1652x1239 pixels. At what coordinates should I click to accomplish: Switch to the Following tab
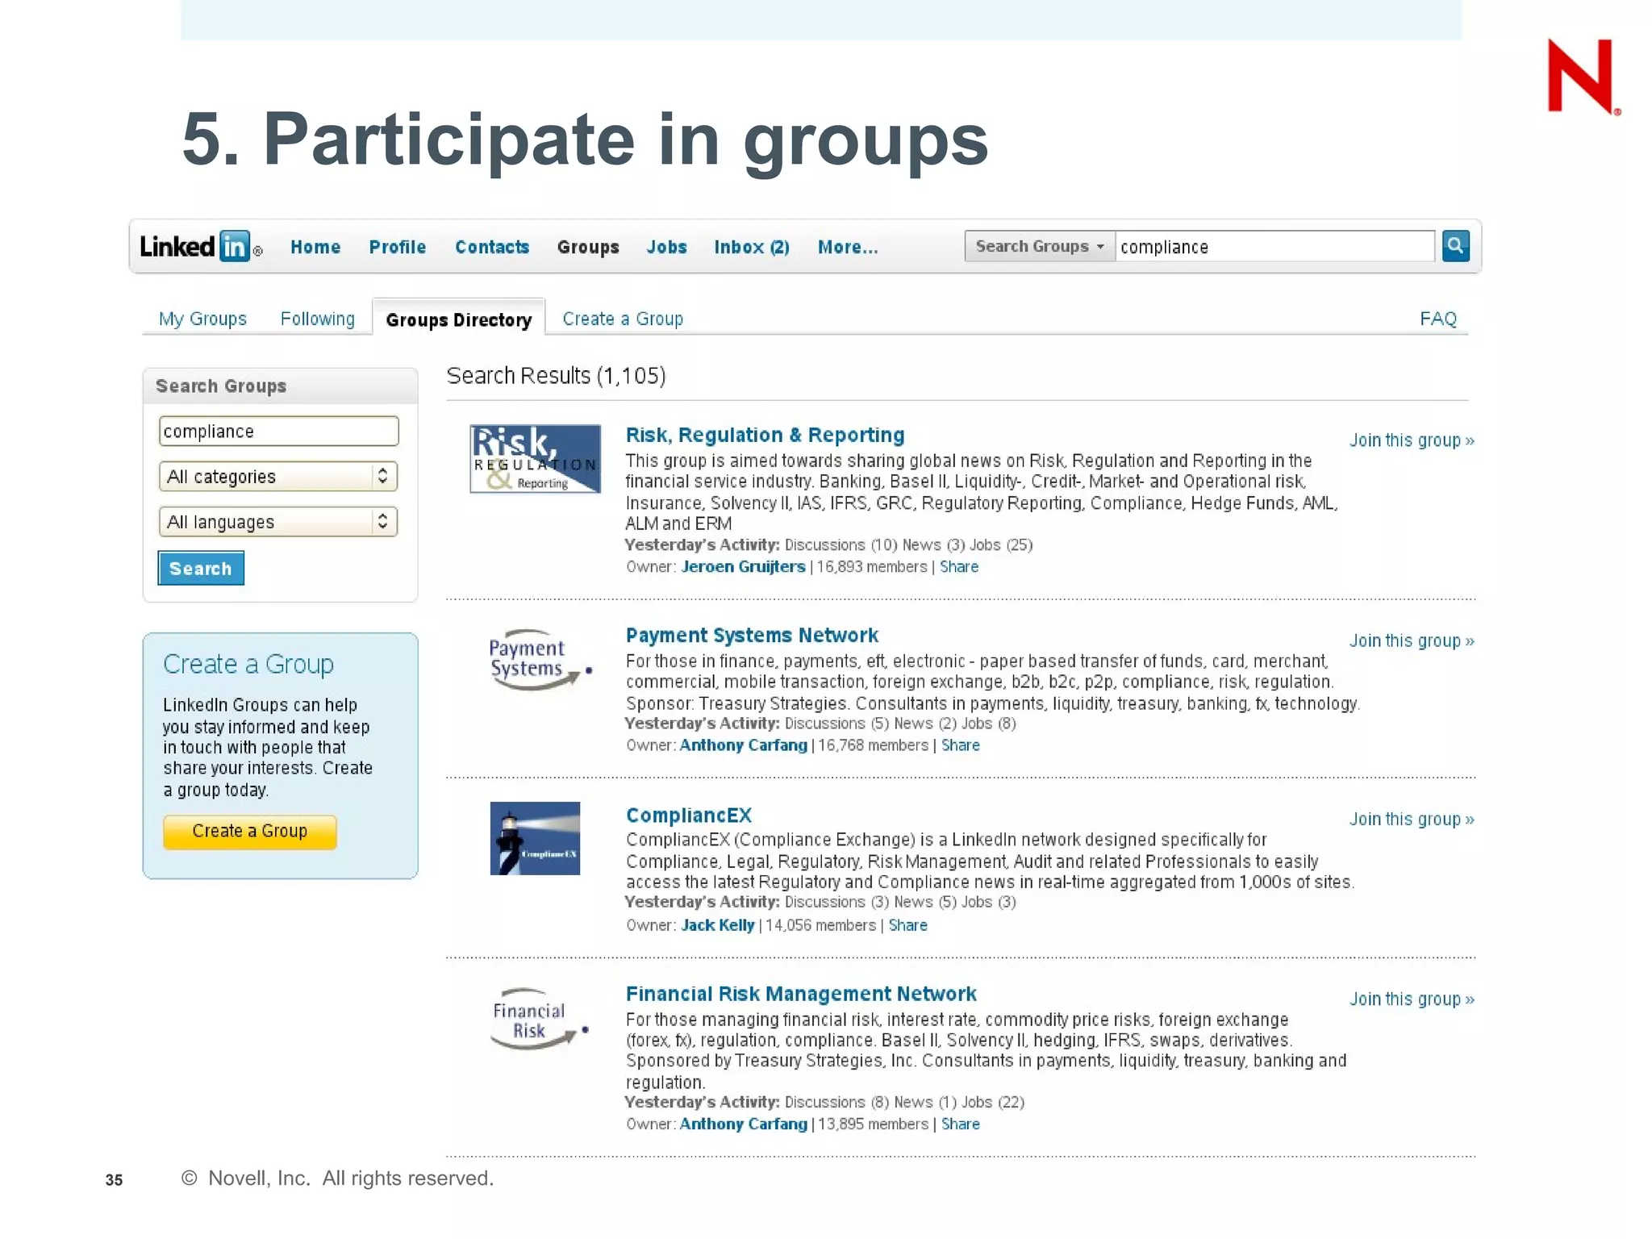click(318, 319)
